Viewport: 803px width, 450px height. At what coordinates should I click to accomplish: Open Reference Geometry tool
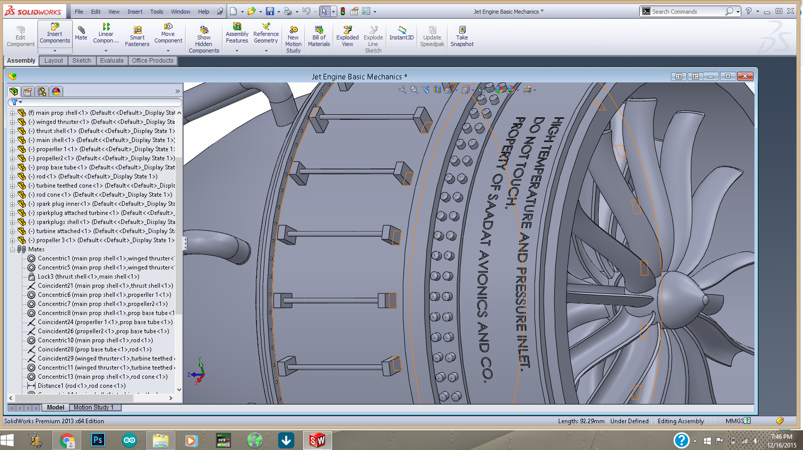(266, 33)
